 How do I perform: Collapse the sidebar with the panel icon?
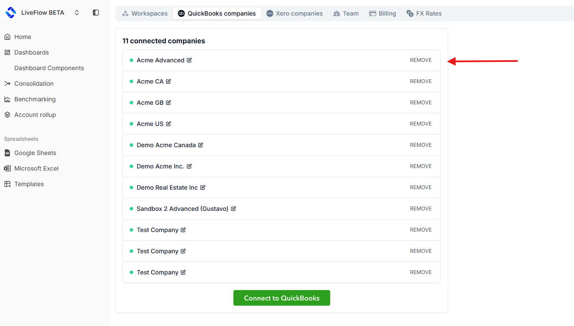pos(96,13)
